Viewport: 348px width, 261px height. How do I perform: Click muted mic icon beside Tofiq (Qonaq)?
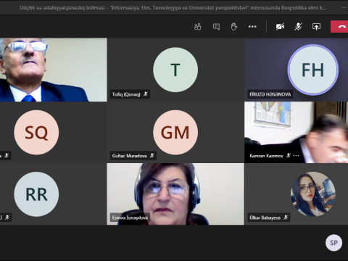pyautogui.click(x=146, y=94)
